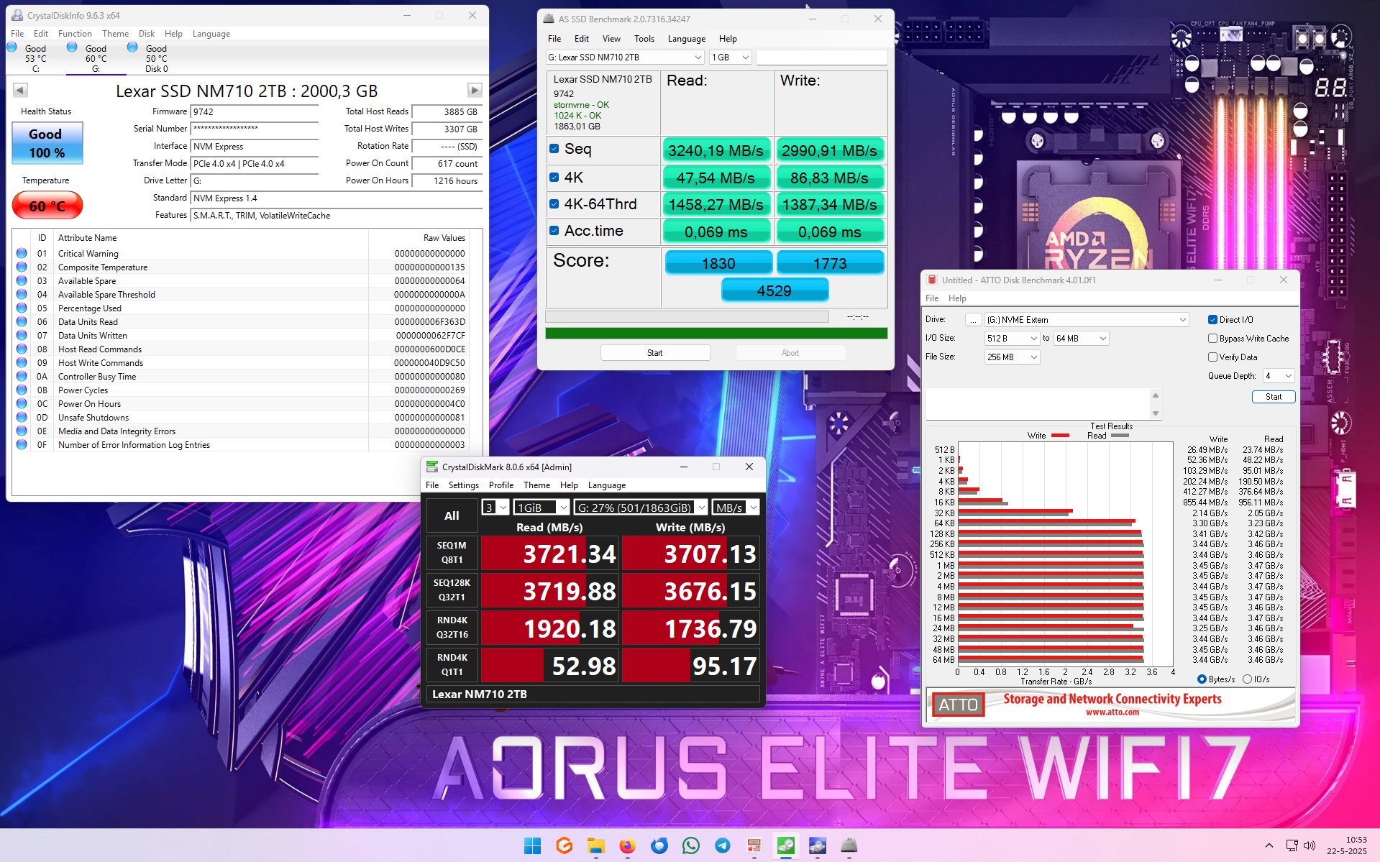Open CrystalDiskMark 1GiB size dropdown
The image size is (1380, 862).
point(542,508)
